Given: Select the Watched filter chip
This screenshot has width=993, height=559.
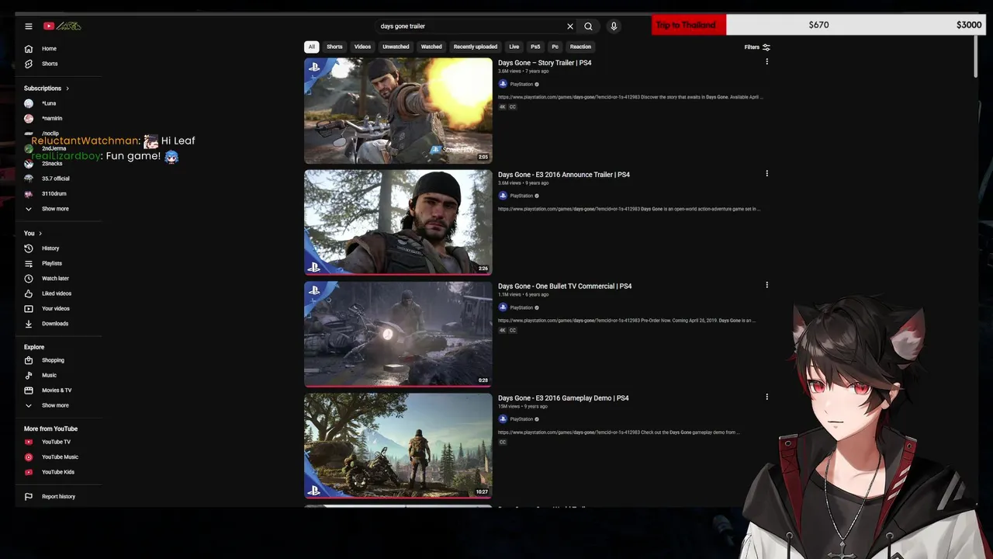Looking at the screenshot, I should click(431, 47).
